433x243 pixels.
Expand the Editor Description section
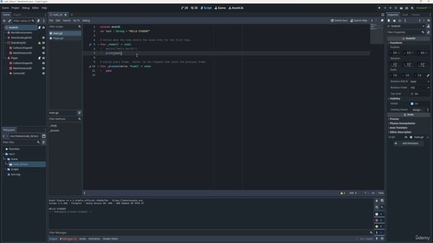[409, 132]
